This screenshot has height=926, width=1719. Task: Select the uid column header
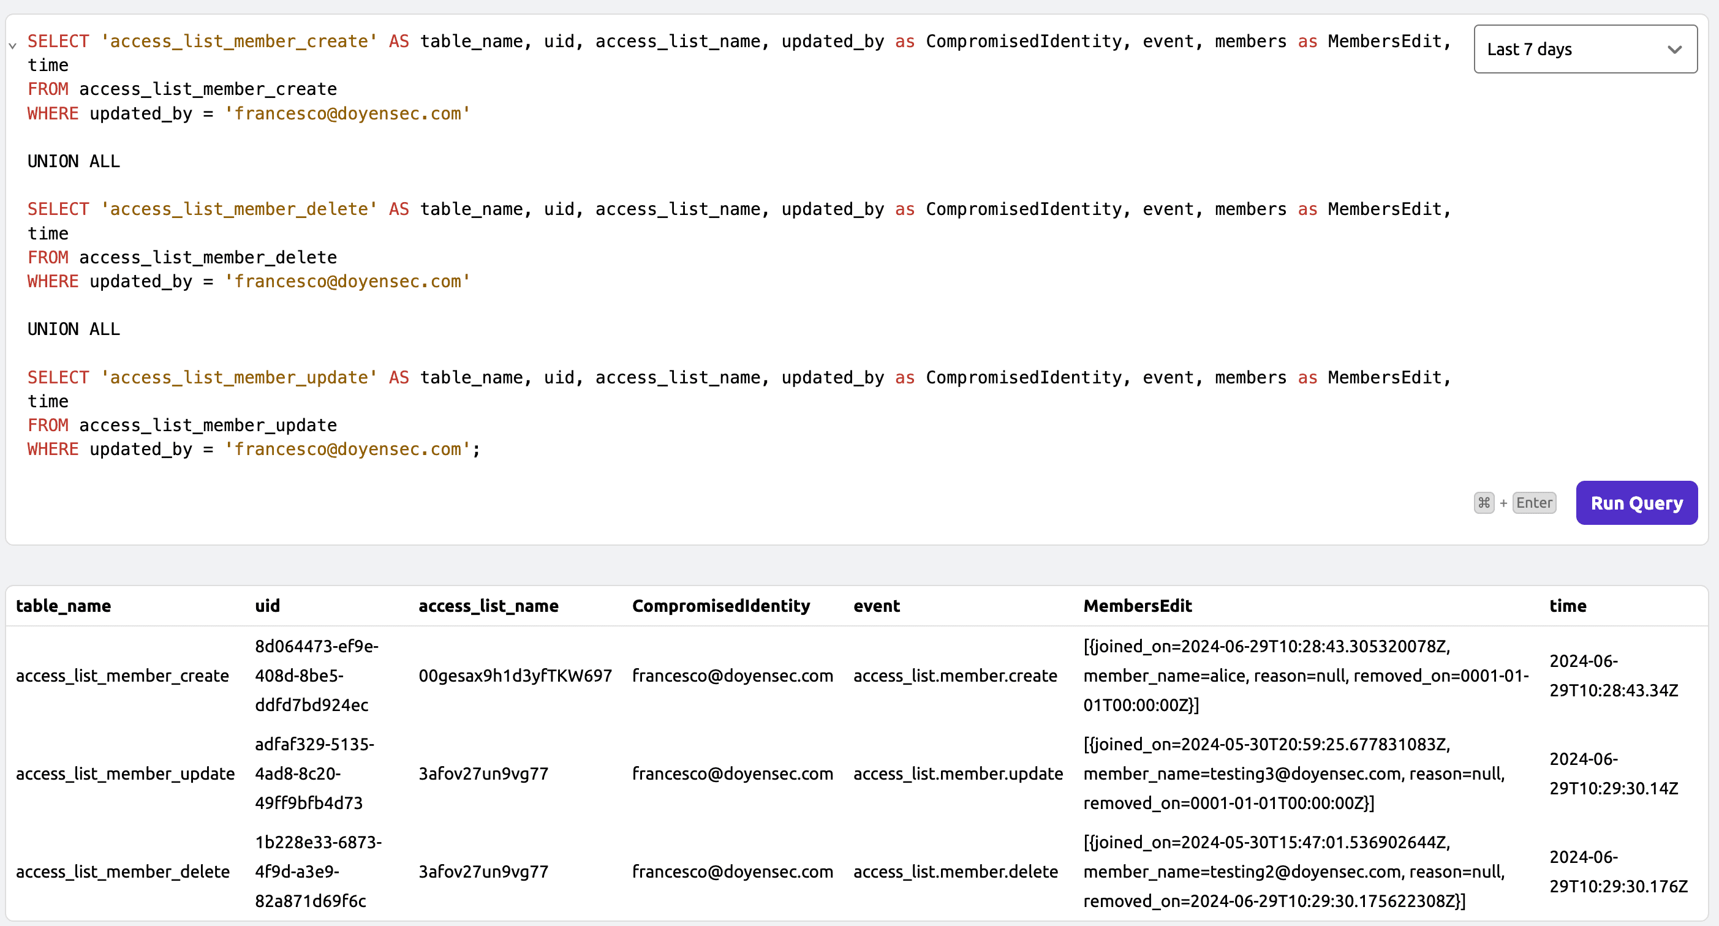click(267, 606)
